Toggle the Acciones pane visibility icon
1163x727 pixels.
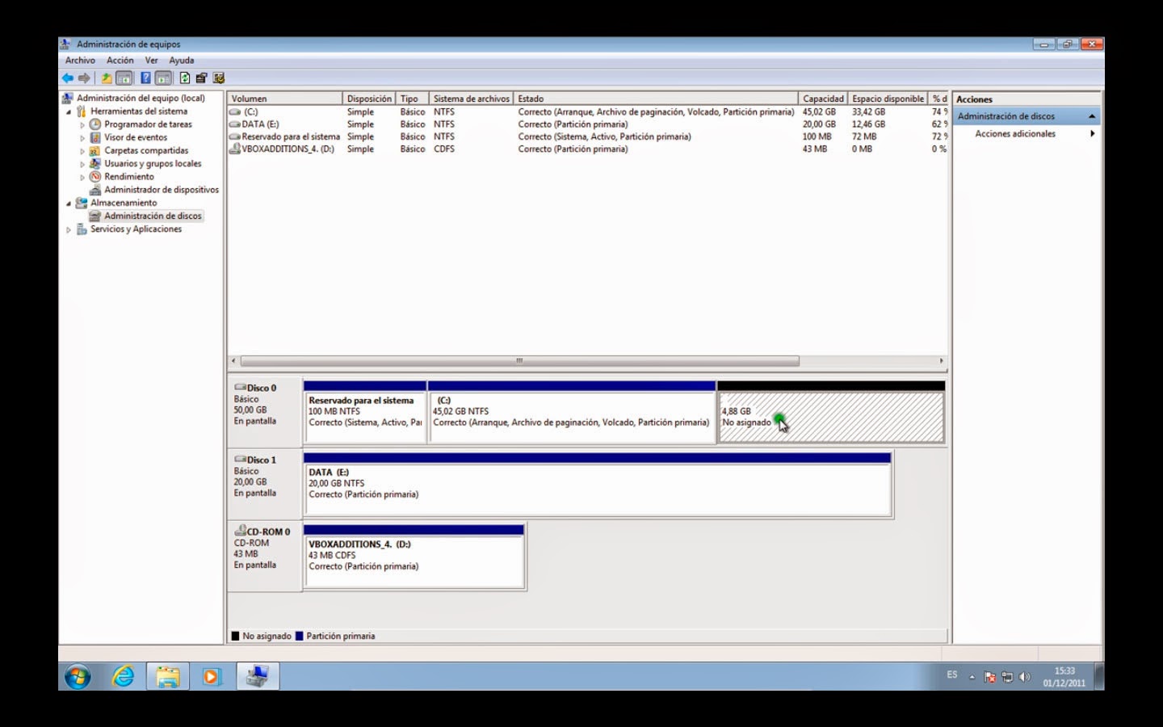point(164,78)
